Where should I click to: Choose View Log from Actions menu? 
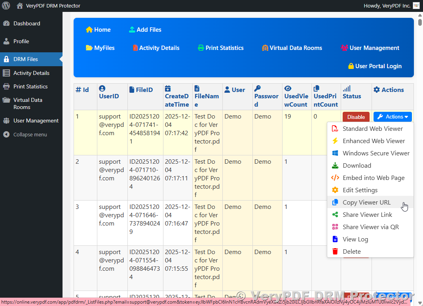coord(355,239)
